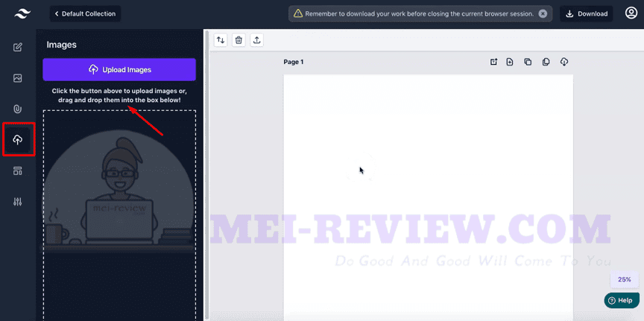Click the trash delete toolbar icon
This screenshot has width=644, height=321.
(x=239, y=39)
